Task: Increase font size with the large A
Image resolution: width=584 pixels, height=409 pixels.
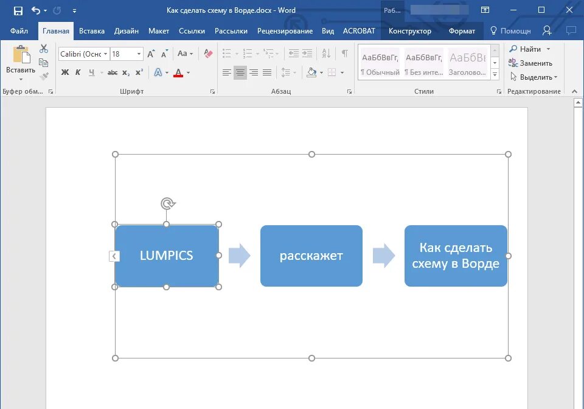Action: click(x=151, y=54)
